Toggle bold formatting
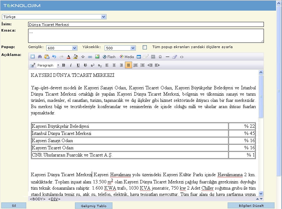The image size is (282, 209). click(x=64, y=65)
